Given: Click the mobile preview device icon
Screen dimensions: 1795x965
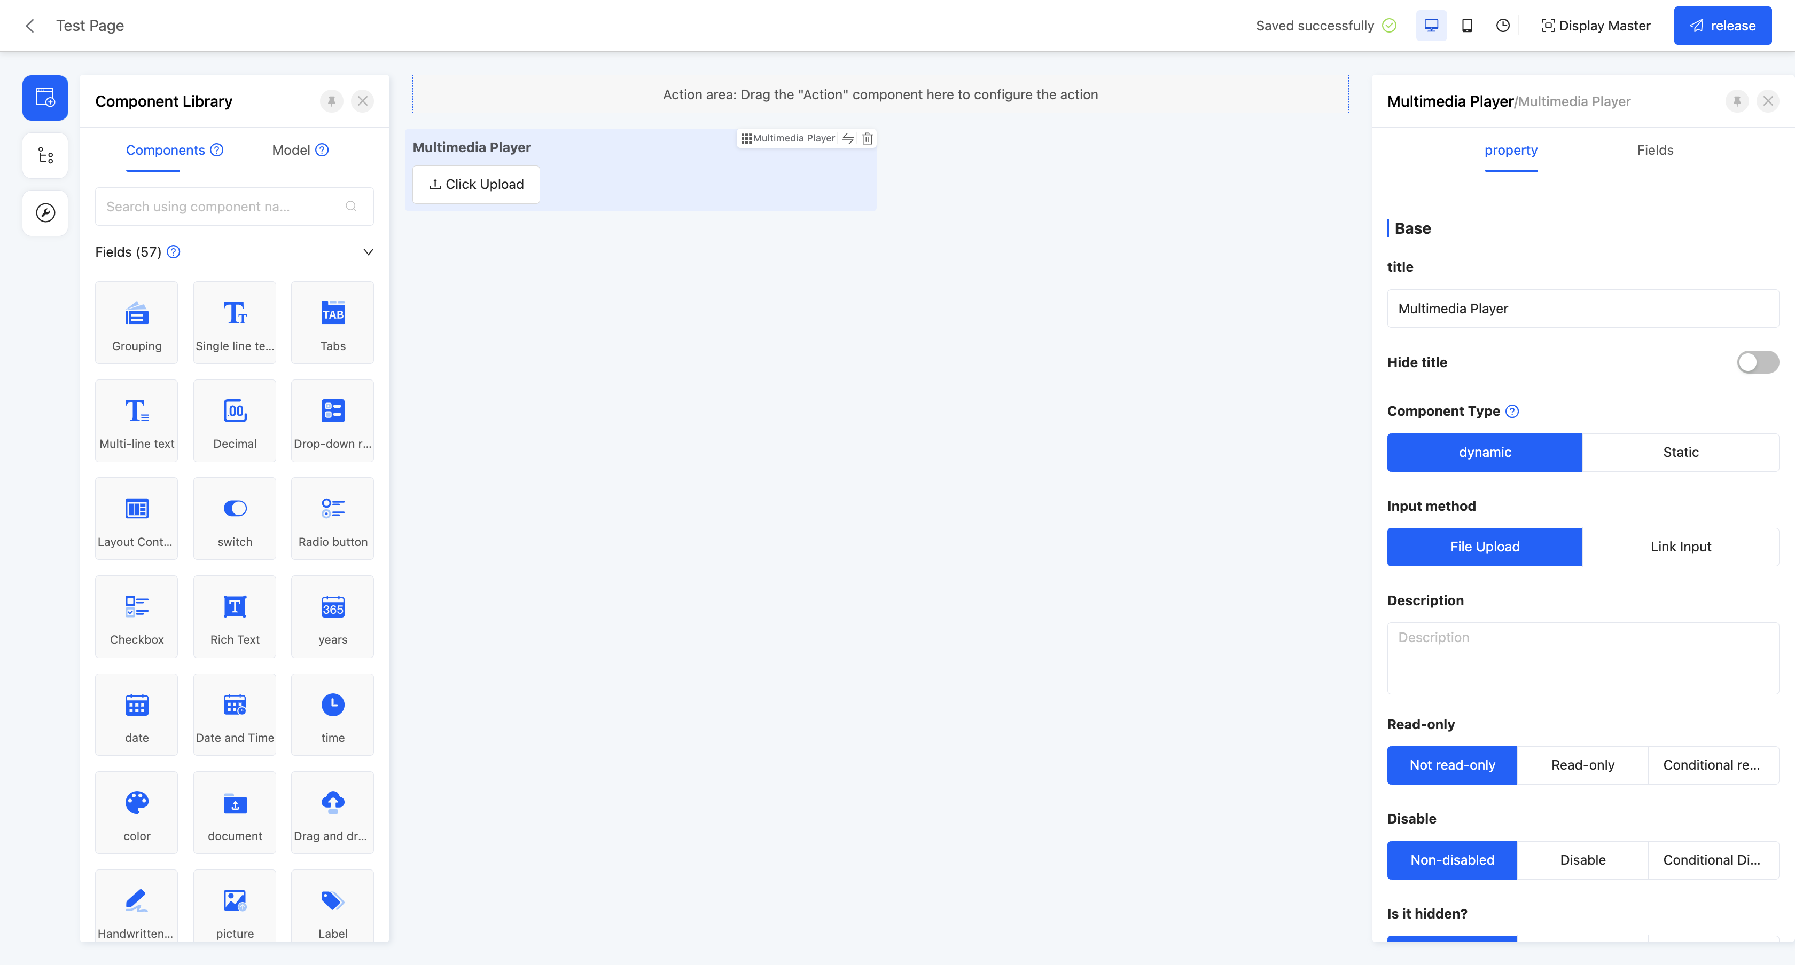Looking at the screenshot, I should pyautogui.click(x=1467, y=26).
